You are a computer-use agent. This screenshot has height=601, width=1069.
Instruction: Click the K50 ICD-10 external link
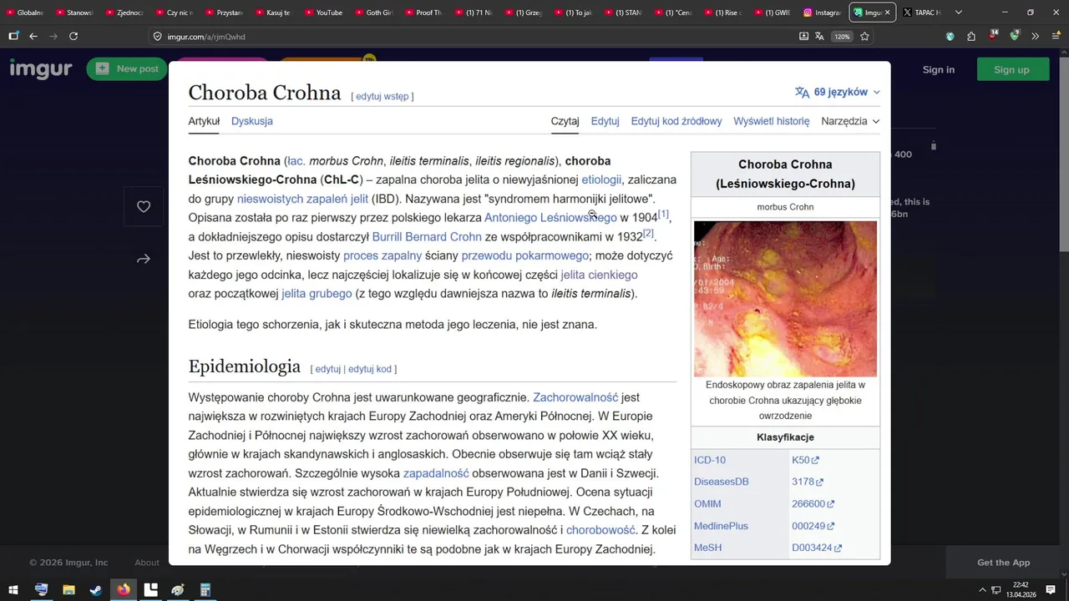pos(805,460)
